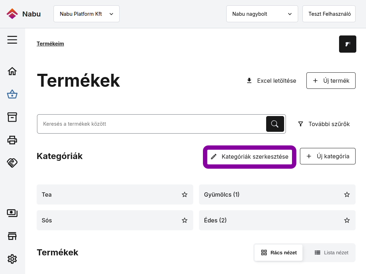
Task: Open the cash payments icon in the sidebar
Action: [x=12, y=213]
